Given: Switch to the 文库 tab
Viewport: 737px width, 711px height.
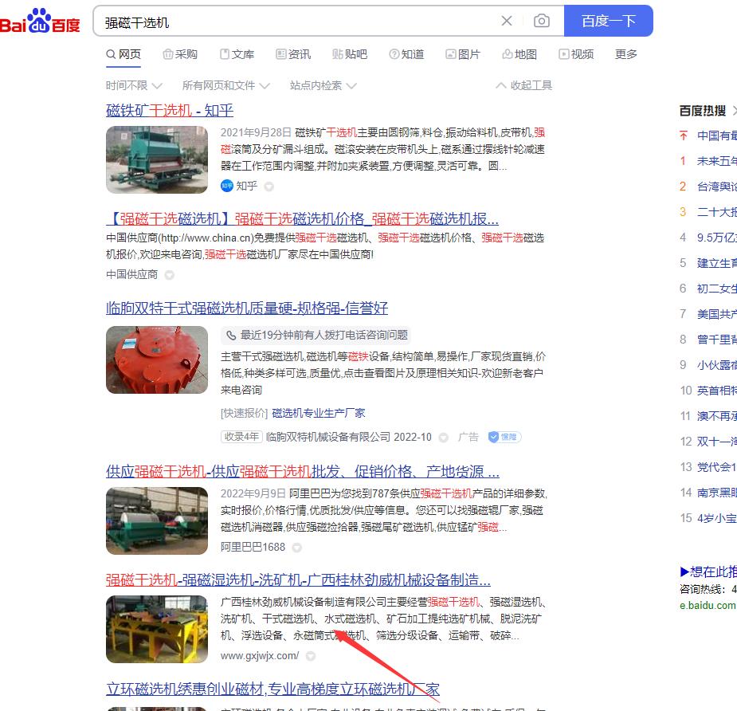Looking at the screenshot, I should [x=237, y=54].
